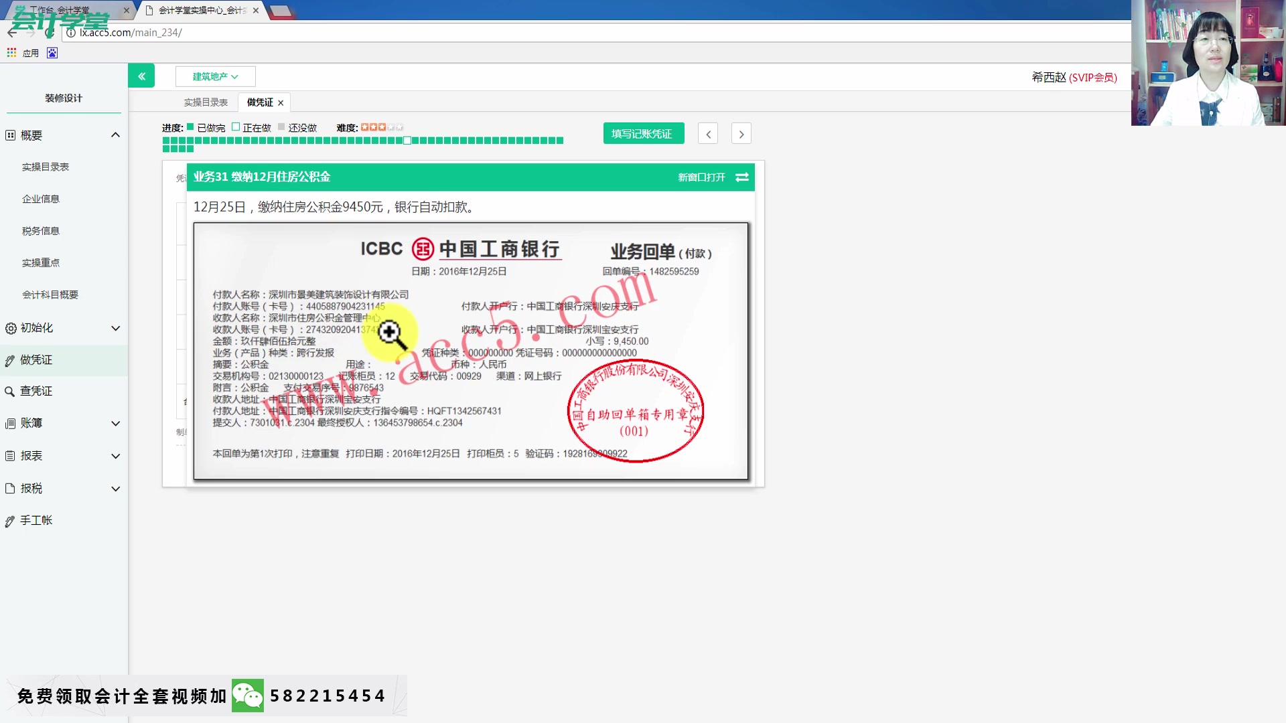The width and height of the screenshot is (1286, 723).
Task: Open the 建筑地产 industry dropdown
Action: coord(215,76)
